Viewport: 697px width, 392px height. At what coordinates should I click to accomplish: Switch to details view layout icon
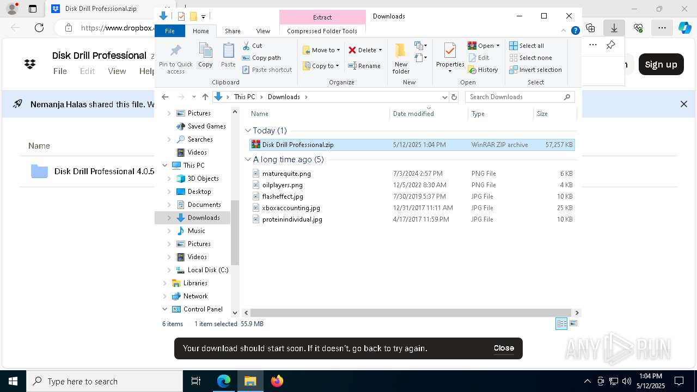pyautogui.click(x=561, y=323)
